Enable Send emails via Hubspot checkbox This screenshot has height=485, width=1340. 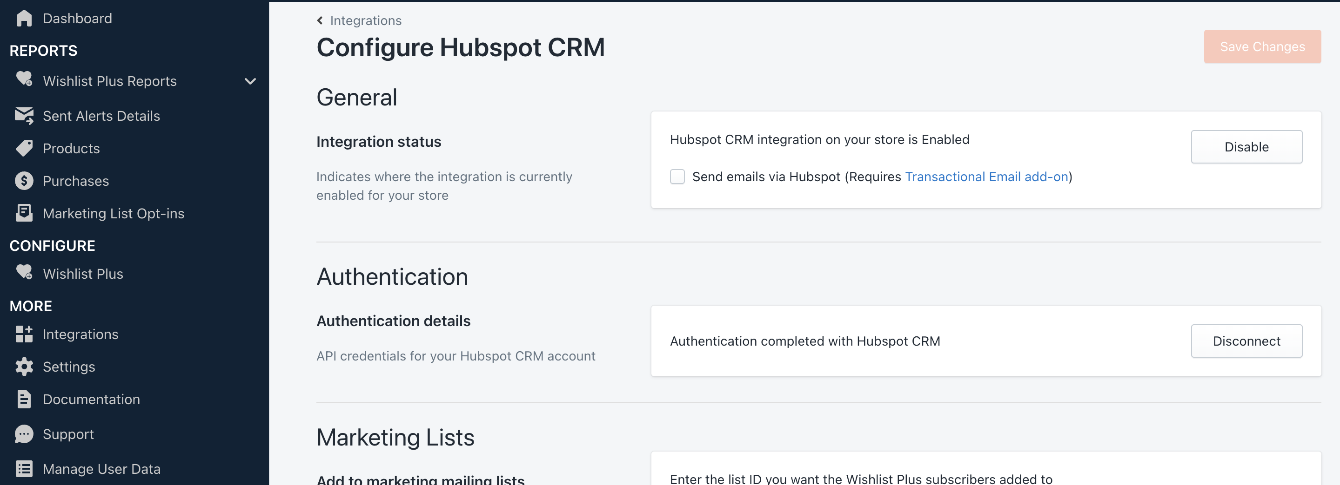677,177
